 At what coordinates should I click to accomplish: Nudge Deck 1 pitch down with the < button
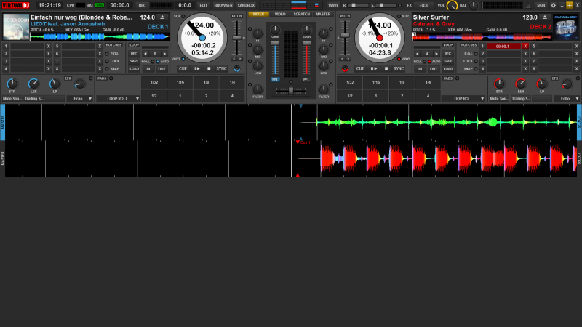tap(234, 59)
